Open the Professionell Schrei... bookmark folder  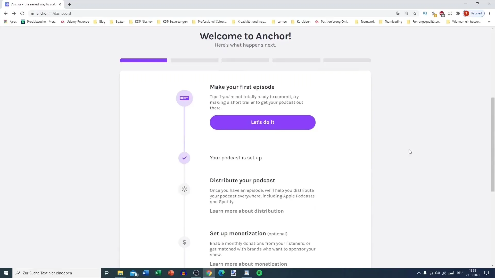[209, 22]
